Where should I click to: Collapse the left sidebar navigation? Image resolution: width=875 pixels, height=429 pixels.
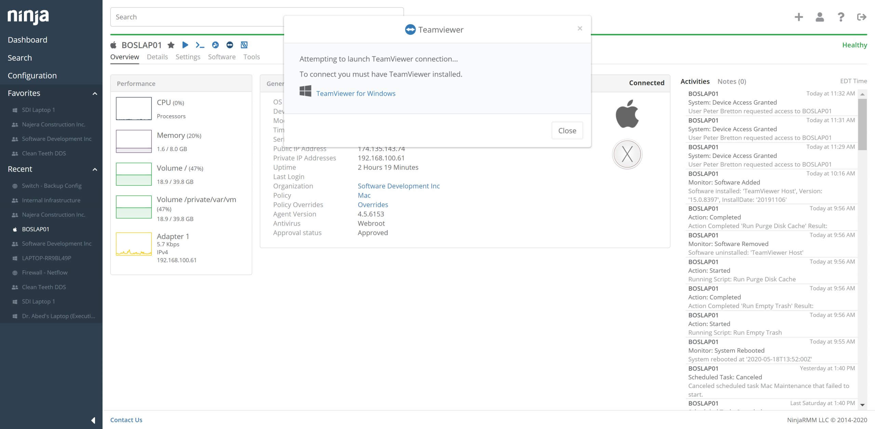[x=93, y=420]
